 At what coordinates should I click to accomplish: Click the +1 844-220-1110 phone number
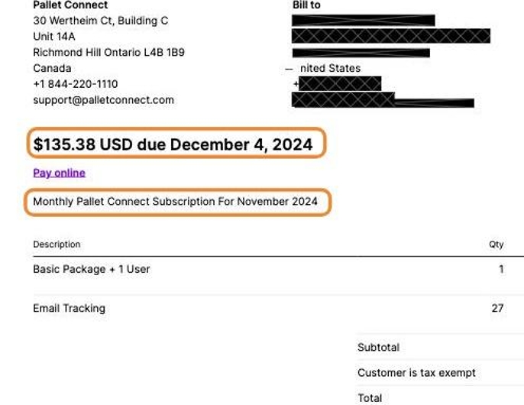point(76,84)
